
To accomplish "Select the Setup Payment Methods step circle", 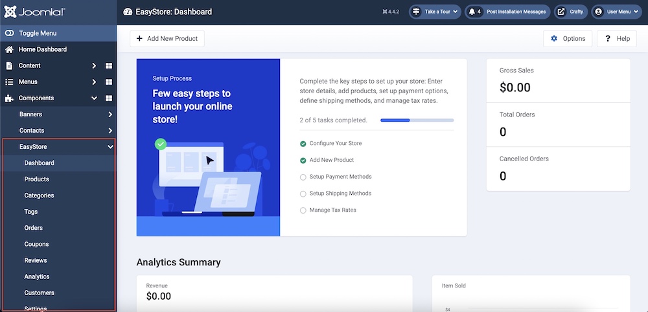I will click(x=303, y=177).
